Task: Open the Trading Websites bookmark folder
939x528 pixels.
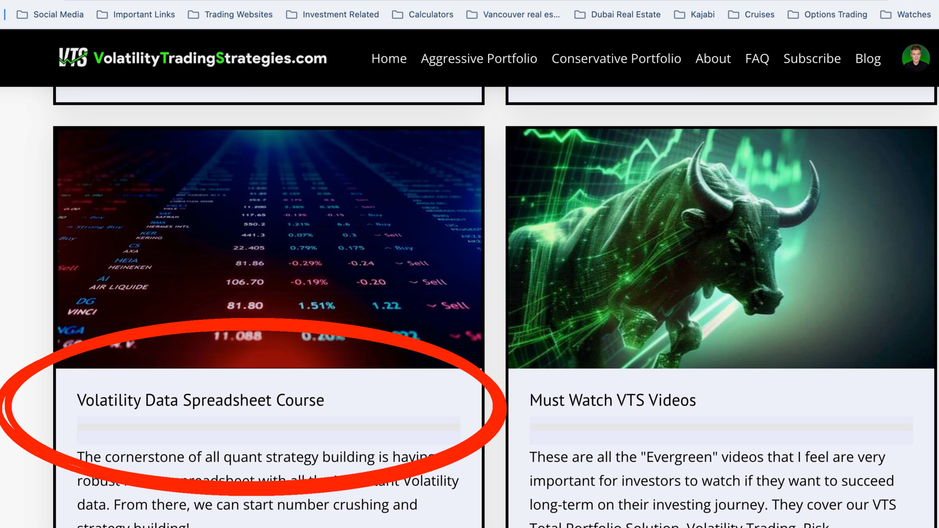Action: (230, 15)
